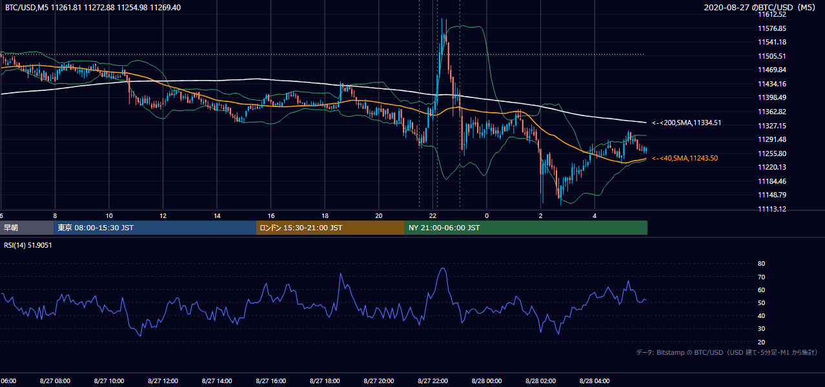Click hour label 14 under price chart
This screenshot has height=387, width=825.
tap(218, 215)
